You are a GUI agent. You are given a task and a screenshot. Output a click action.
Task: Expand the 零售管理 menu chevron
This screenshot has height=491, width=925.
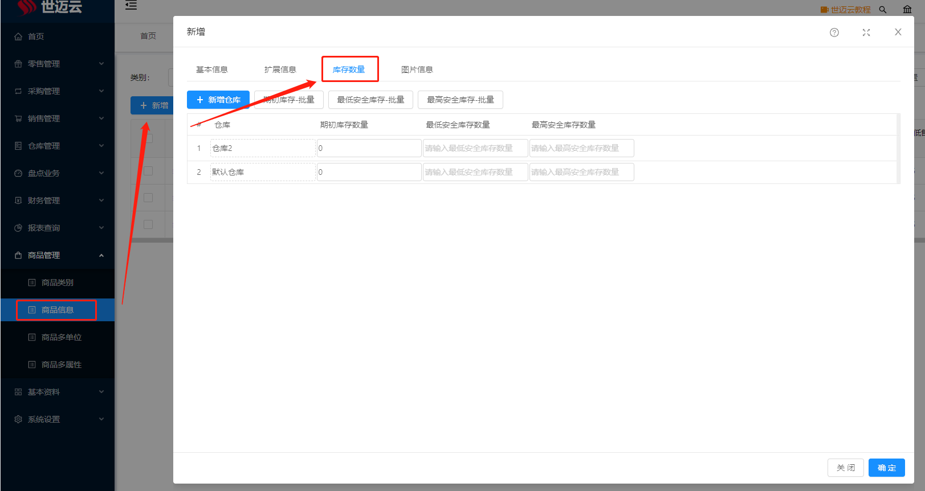pos(101,64)
